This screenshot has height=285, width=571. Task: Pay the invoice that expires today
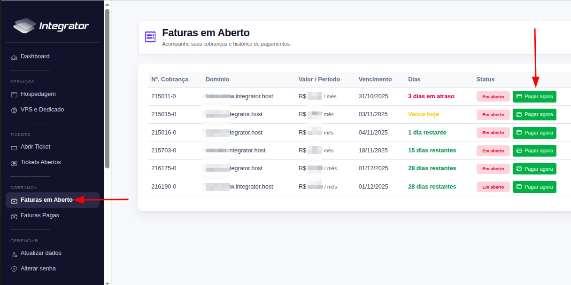tap(534, 114)
